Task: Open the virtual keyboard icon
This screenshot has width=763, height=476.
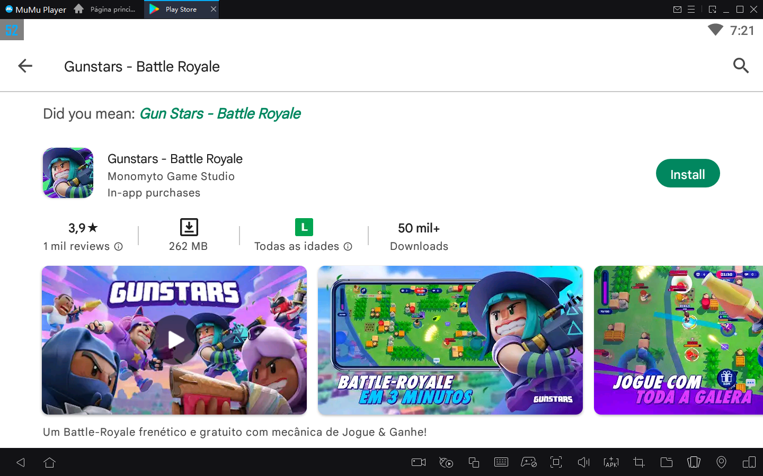Action: coord(501,462)
